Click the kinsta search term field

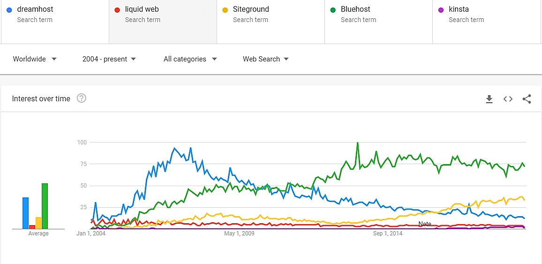[x=486, y=21]
